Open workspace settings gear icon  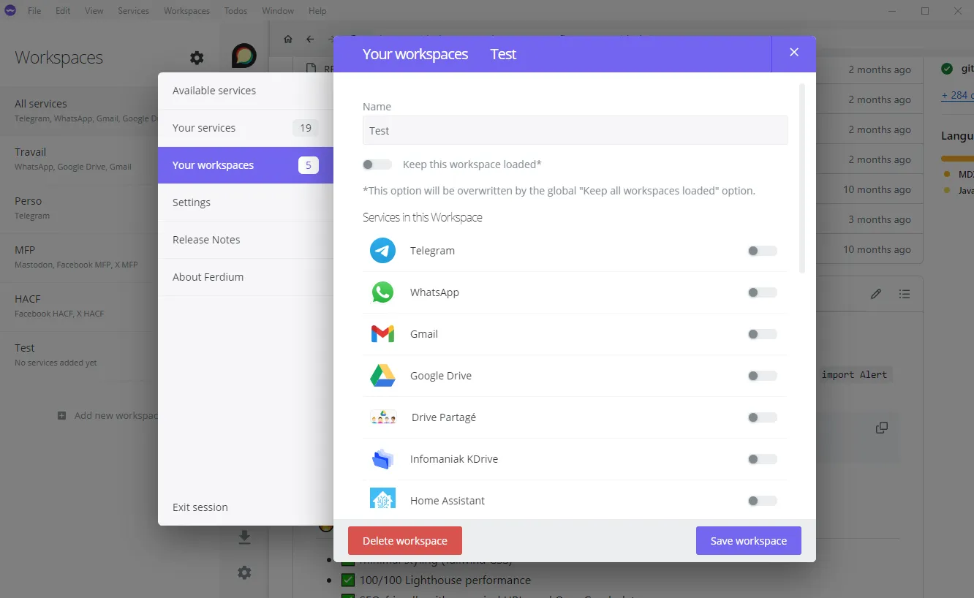197,58
